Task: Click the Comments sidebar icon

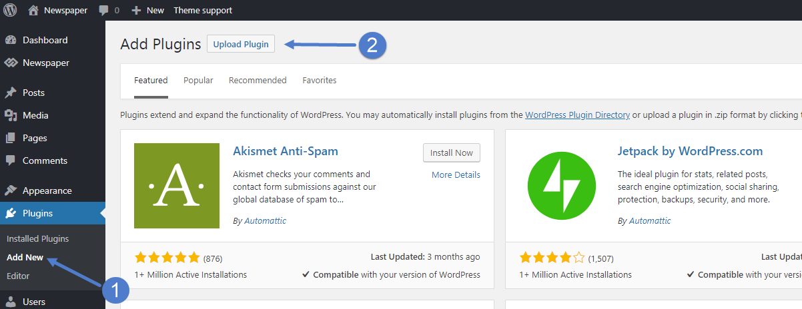Action: coord(11,160)
